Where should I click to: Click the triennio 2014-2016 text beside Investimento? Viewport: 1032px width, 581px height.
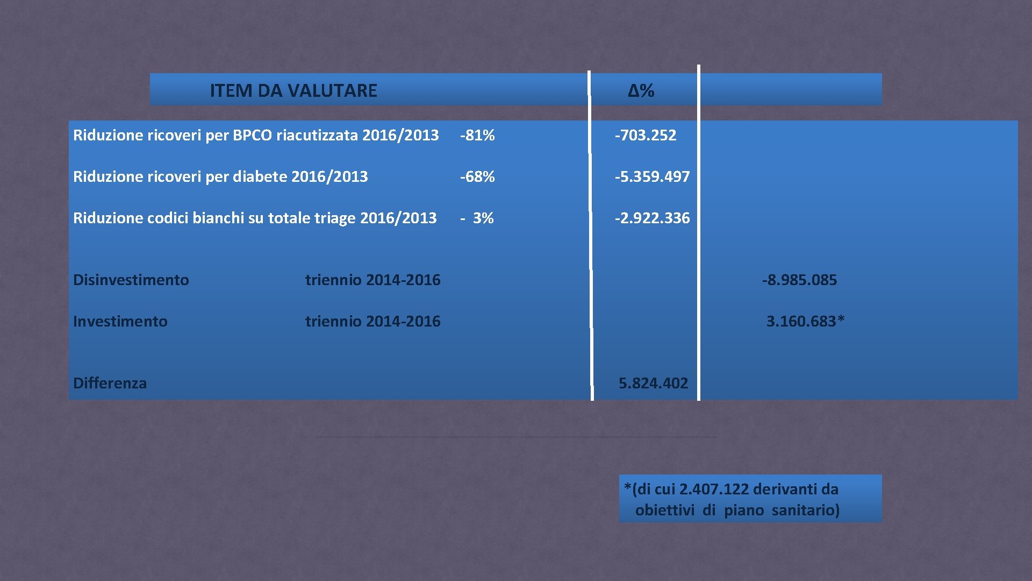(x=373, y=321)
